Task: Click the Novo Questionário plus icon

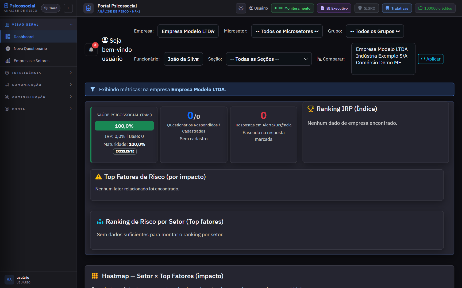Action: point(8,49)
